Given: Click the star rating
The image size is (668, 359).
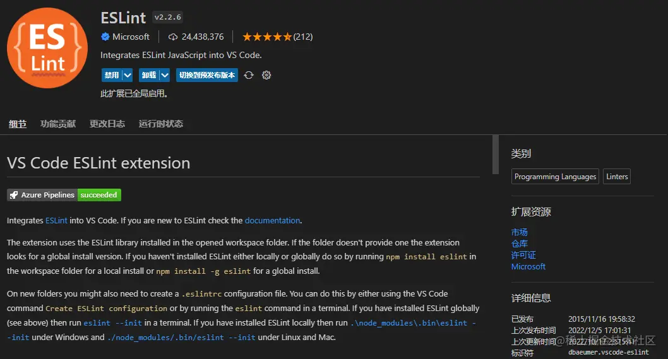Looking at the screenshot, I should tap(267, 37).
